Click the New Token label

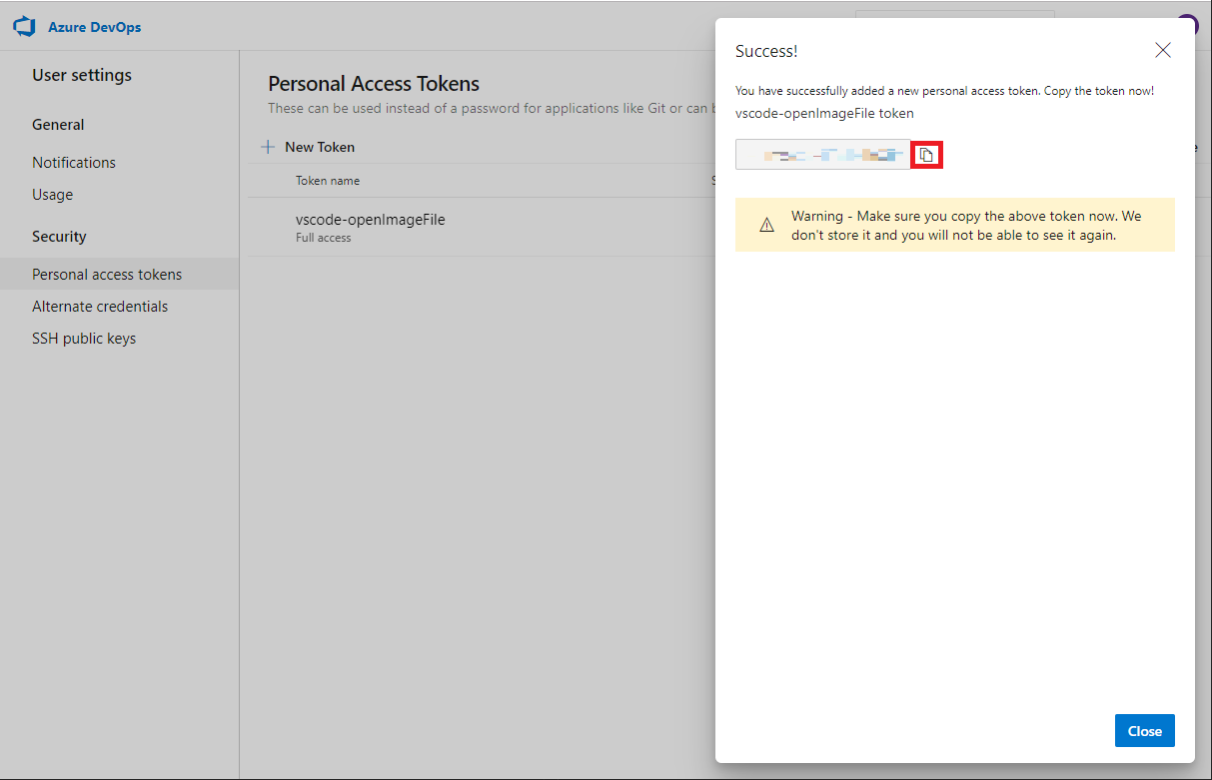[320, 147]
